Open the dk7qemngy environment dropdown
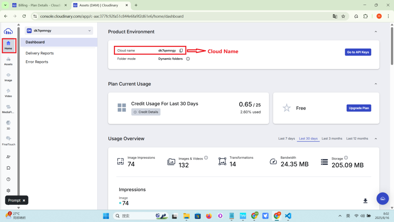 pos(59,31)
